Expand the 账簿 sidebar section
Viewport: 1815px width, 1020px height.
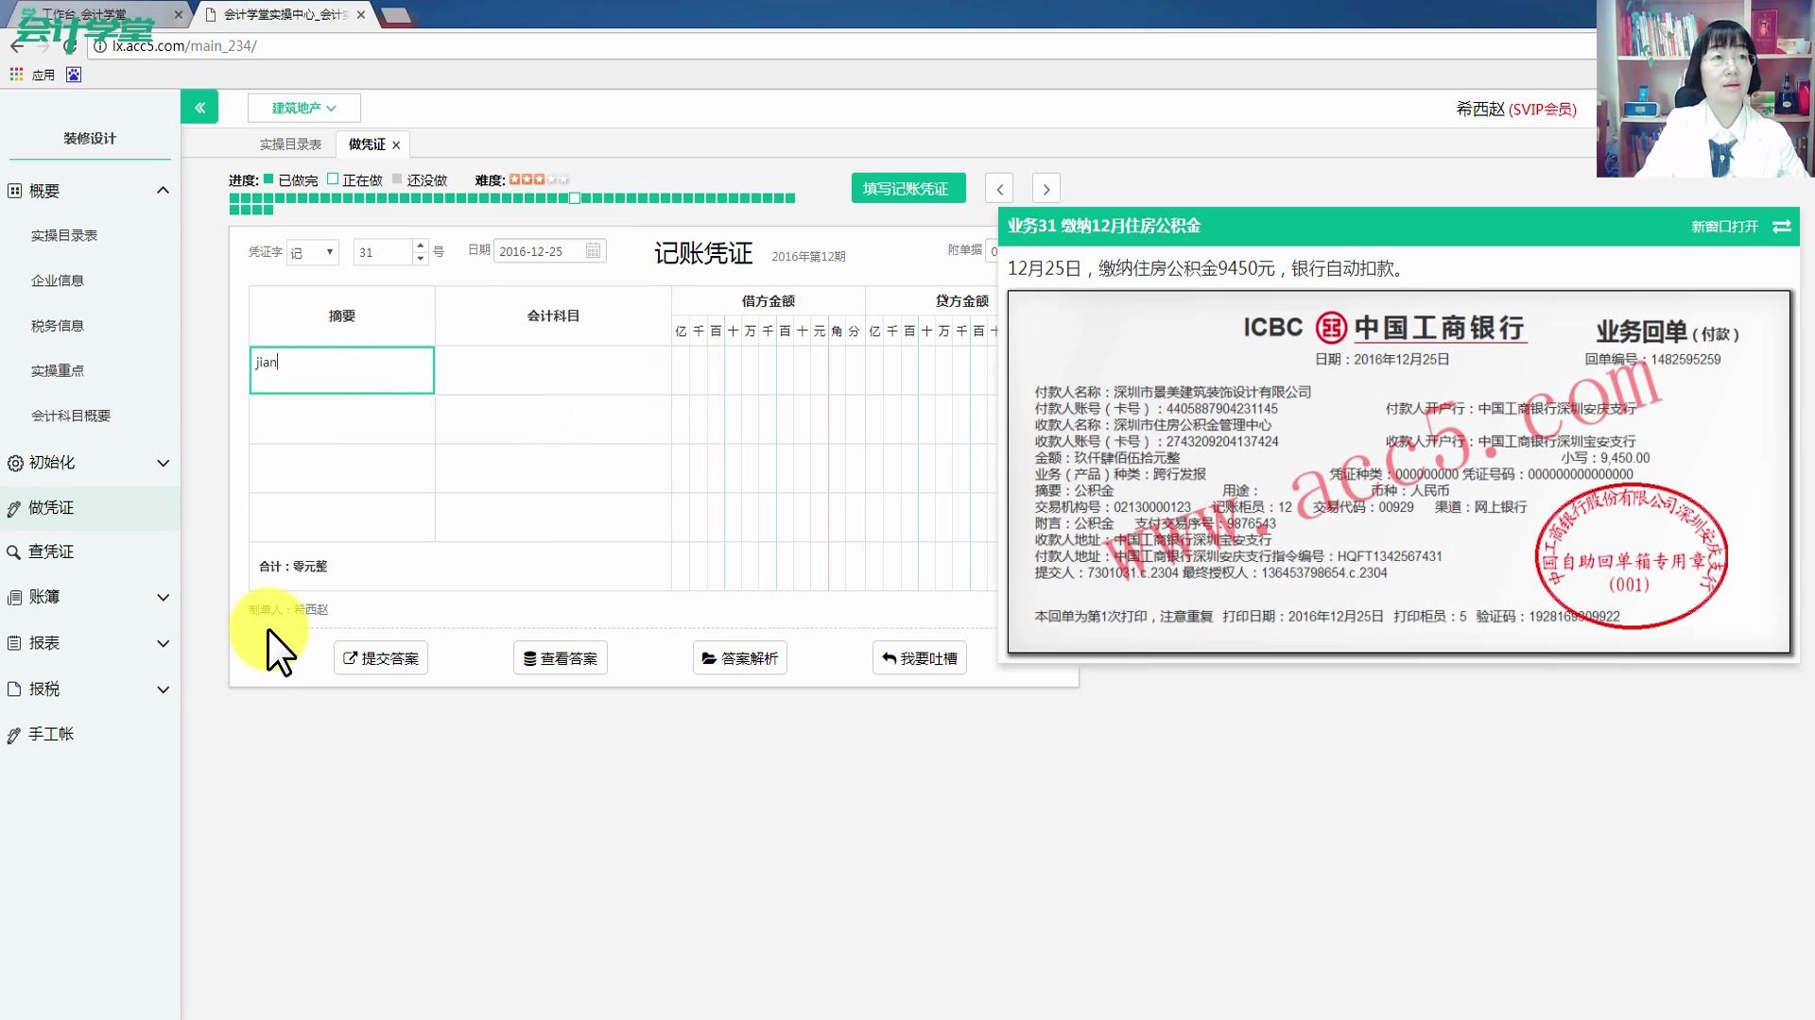click(163, 597)
